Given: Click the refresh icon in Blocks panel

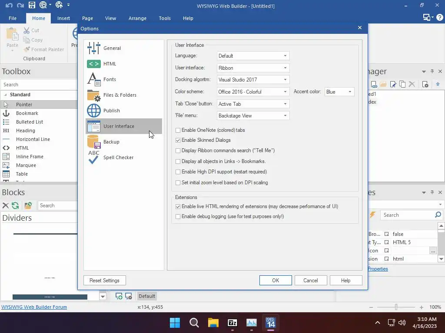Looking at the screenshot, I should [x=15, y=206].
